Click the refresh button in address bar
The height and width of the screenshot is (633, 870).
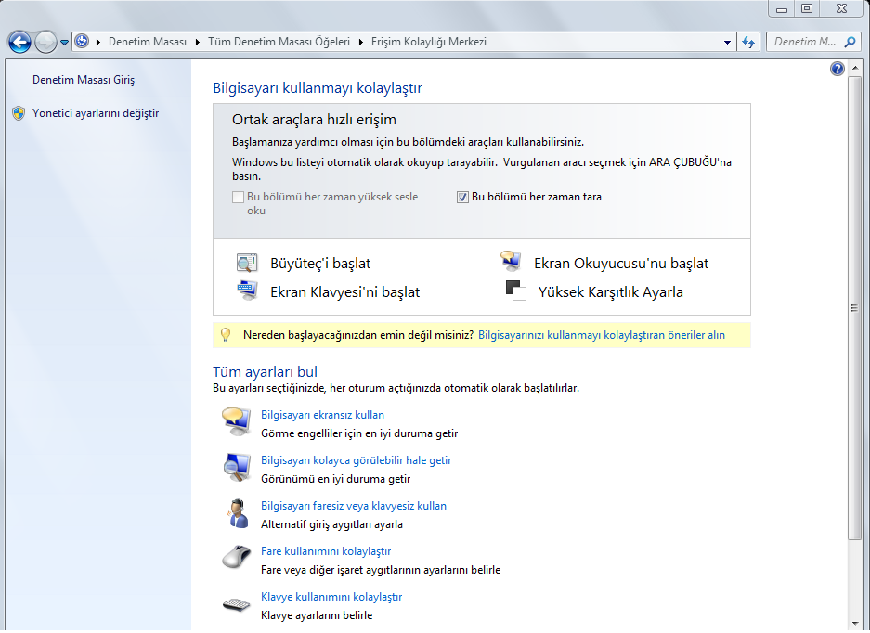(x=748, y=42)
